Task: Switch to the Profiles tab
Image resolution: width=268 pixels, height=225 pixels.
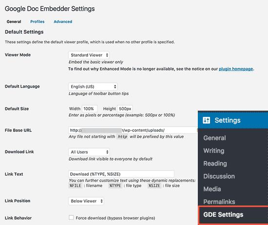Action: point(37,21)
